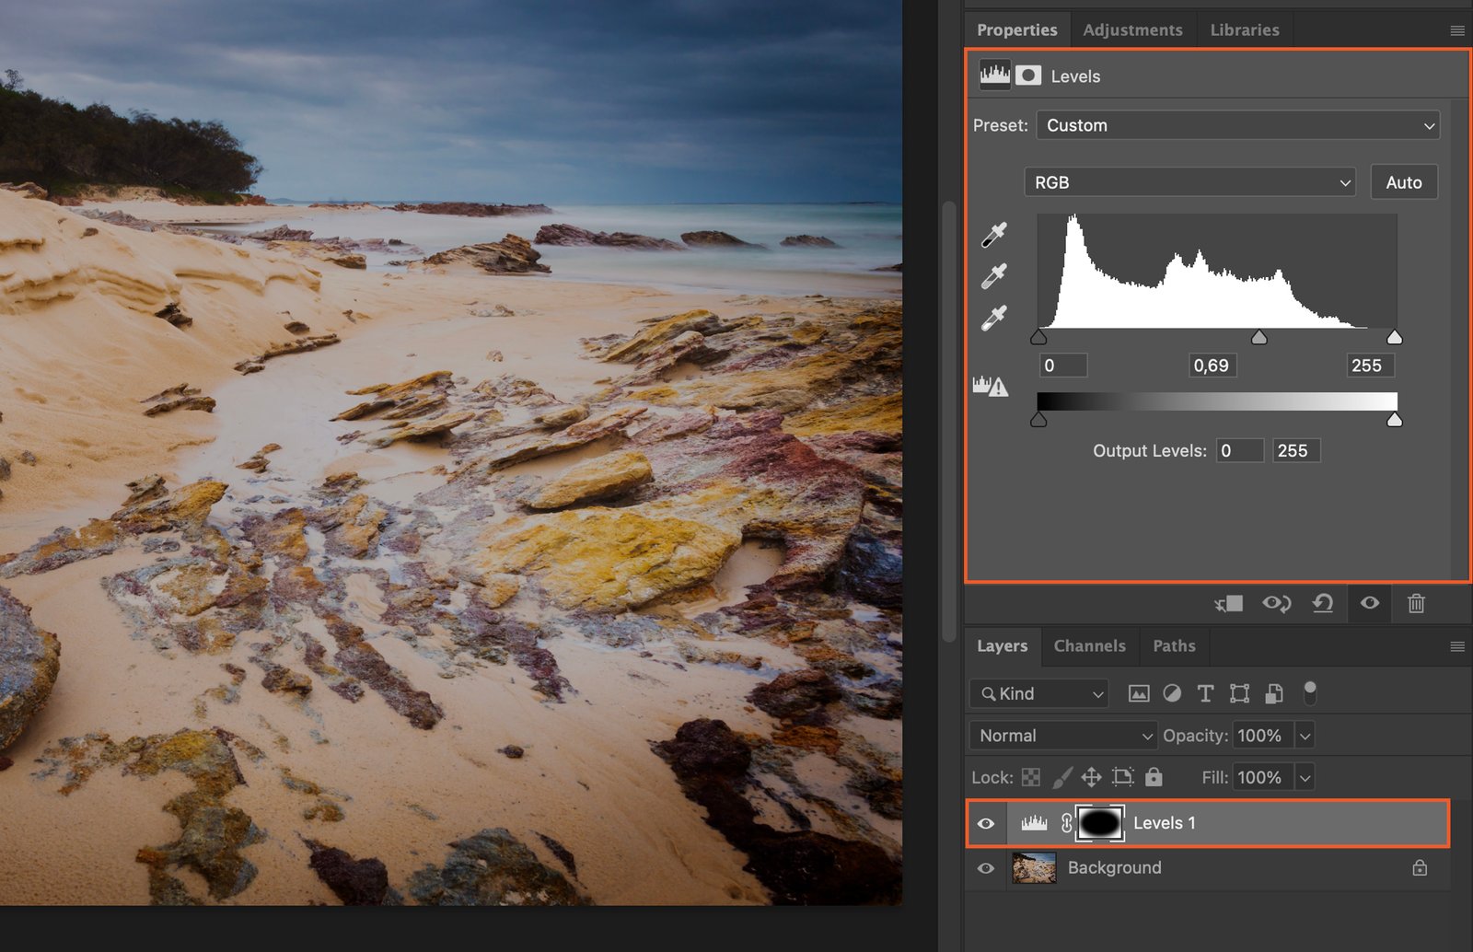Switch to the Adjustments tab

point(1132,29)
